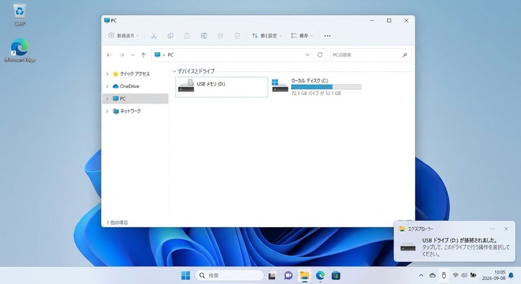
Task: Open the notification bell icon
Action: point(511,276)
